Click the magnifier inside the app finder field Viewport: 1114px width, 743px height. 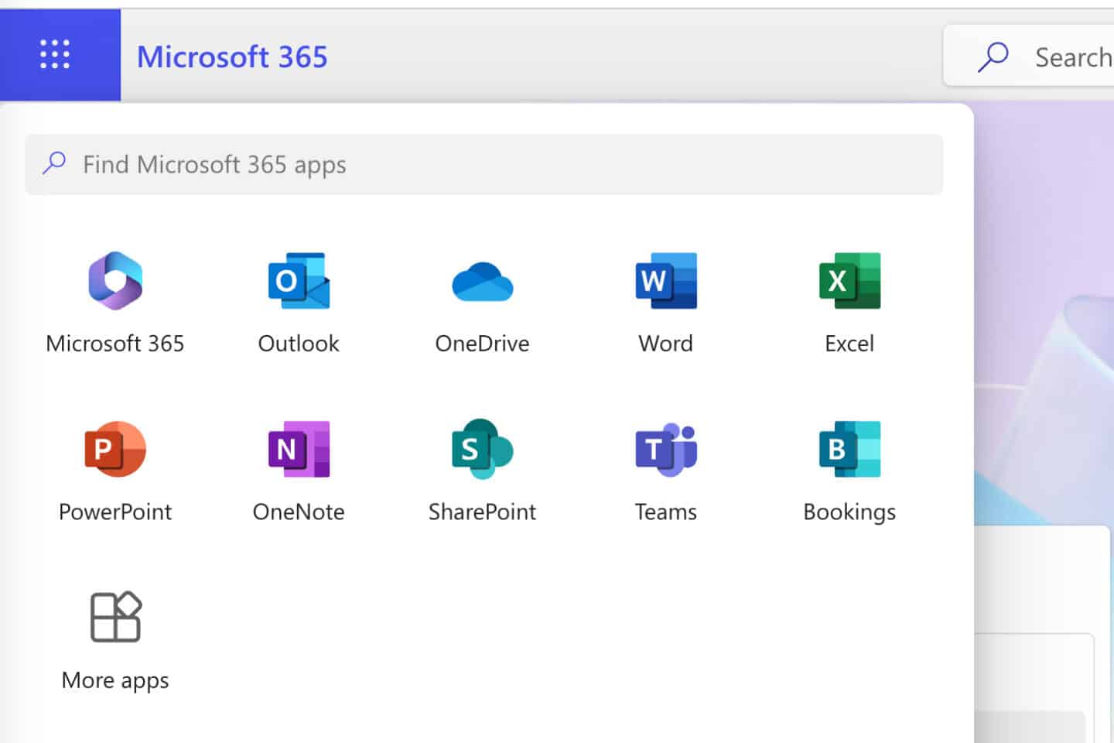53,163
